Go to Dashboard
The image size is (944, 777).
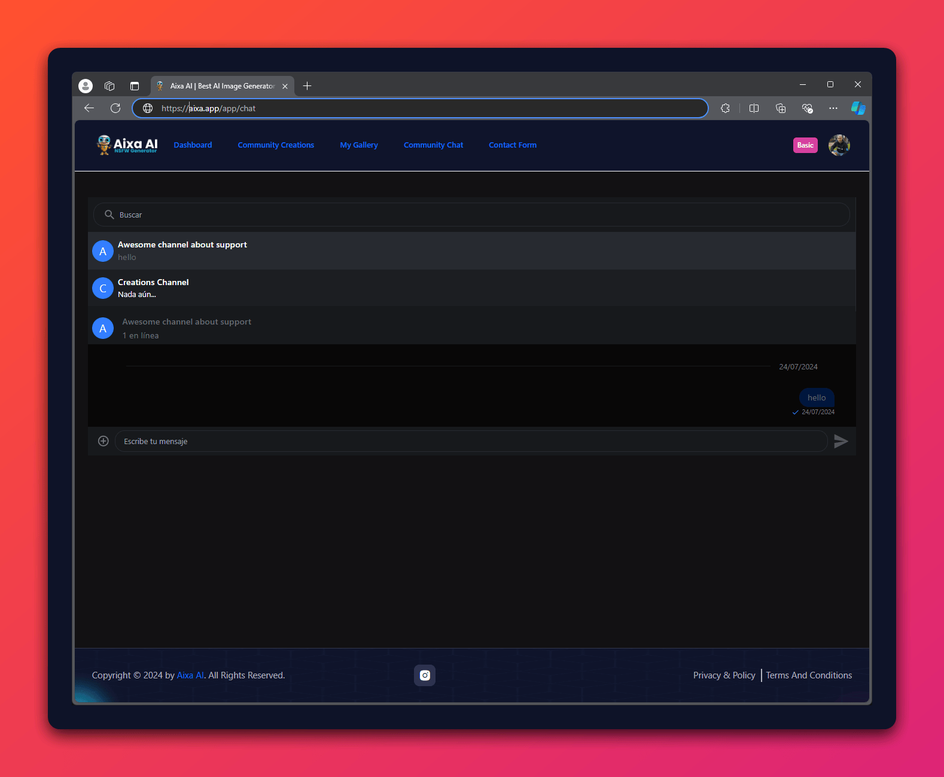(x=193, y=145)
